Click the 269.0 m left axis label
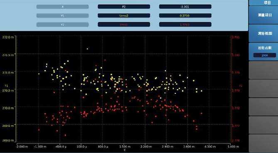 (x=8, y=141)
